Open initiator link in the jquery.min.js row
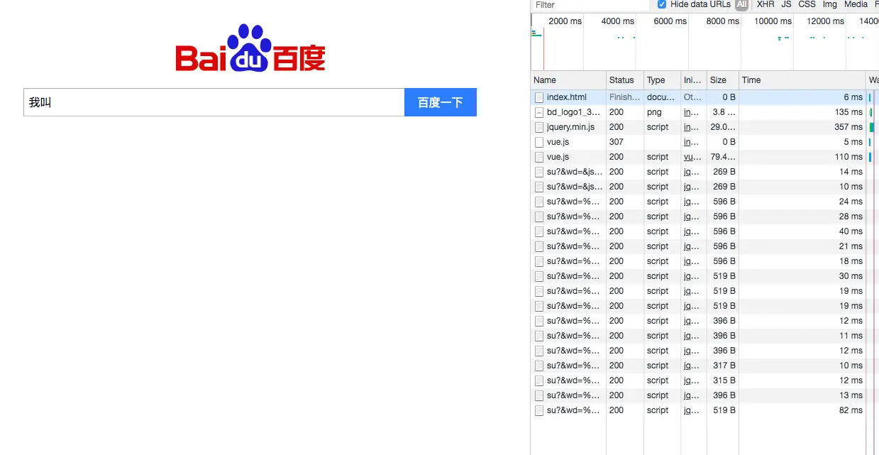Image resolution: width=879 pixels, height=455 pixels. point(691,127)
